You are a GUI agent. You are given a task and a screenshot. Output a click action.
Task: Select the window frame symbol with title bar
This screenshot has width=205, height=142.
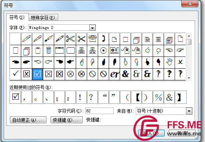click(59, 51)
